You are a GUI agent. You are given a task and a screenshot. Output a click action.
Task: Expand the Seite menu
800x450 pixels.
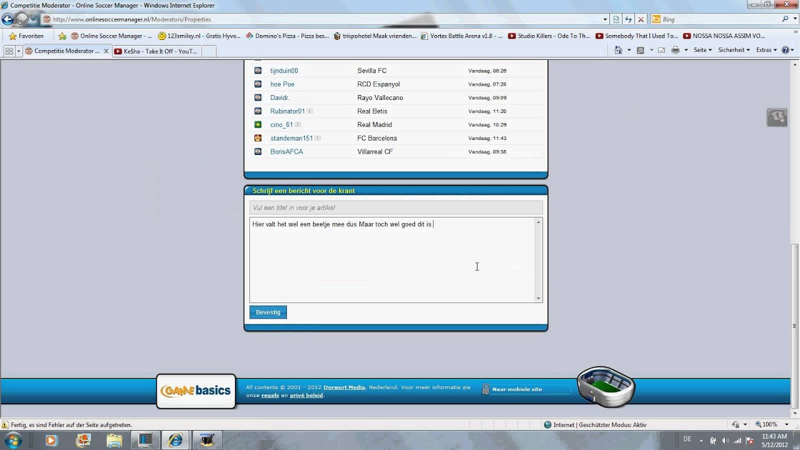click(x=702, y=50)
